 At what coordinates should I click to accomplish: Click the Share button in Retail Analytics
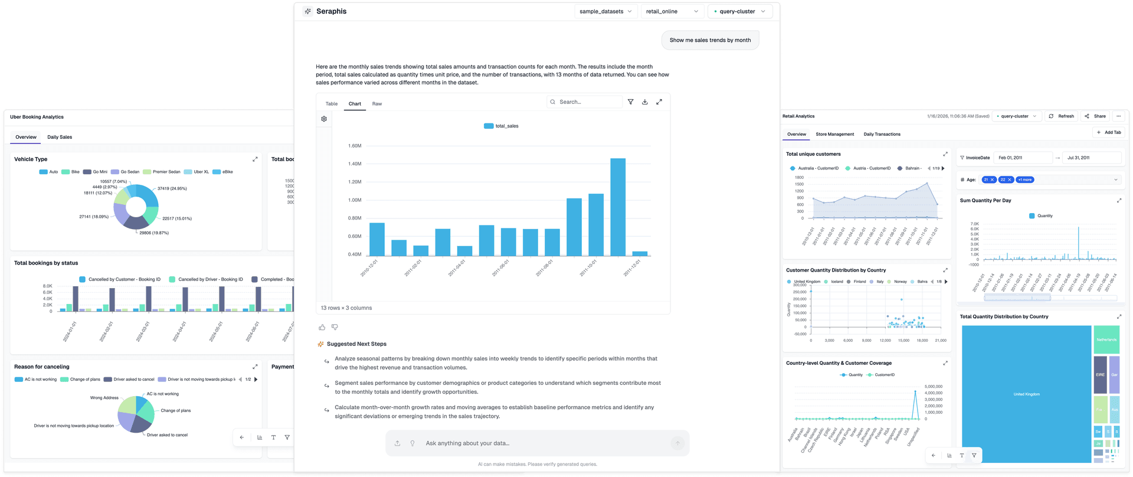(x=1095, y=116)
